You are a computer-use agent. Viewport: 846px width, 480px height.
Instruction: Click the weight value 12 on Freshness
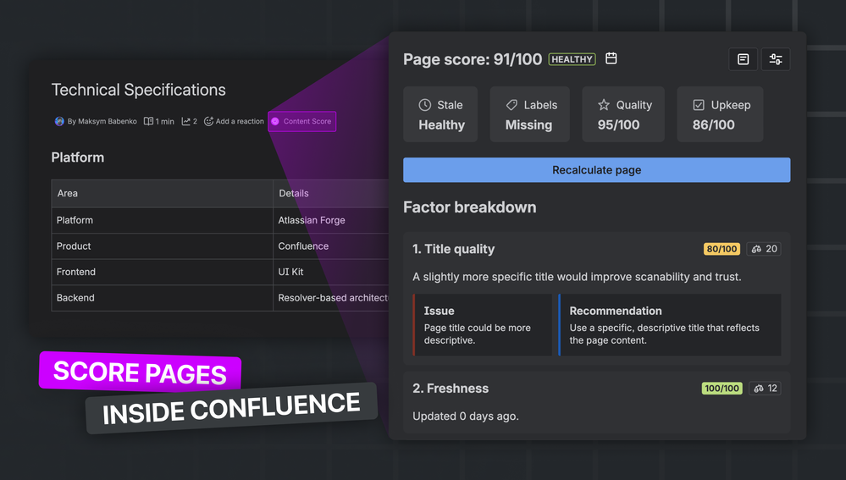click(x=772, y=389)
